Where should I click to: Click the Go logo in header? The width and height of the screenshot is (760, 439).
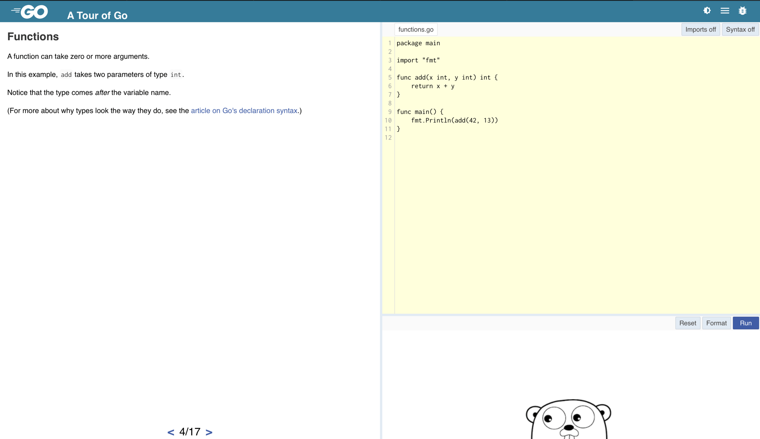[30, 12]
